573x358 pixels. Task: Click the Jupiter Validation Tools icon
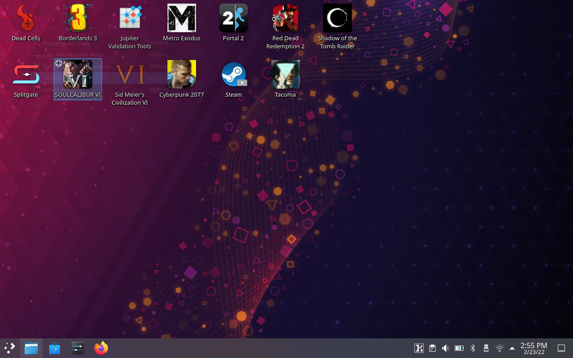(130, 19)
